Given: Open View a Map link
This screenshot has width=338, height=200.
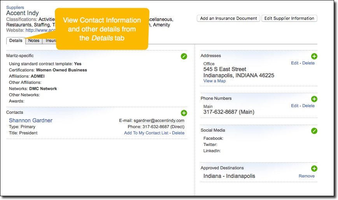Looking at the screenshot, I should coord(214,81).
